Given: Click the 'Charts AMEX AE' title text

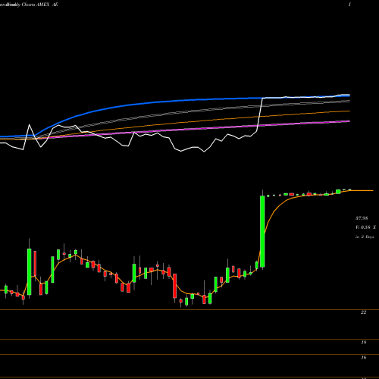Looking at the screenshot, I should 40,5.
